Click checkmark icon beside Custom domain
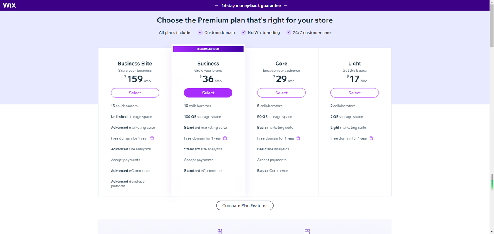This screenshot has width=494, height=234. pyautogui.click(x=200, y=32)
